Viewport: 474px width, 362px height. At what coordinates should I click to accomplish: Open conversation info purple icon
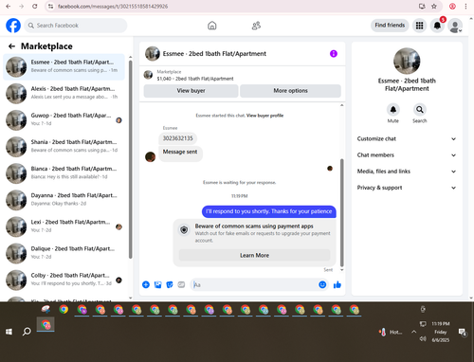click(334, 54)
